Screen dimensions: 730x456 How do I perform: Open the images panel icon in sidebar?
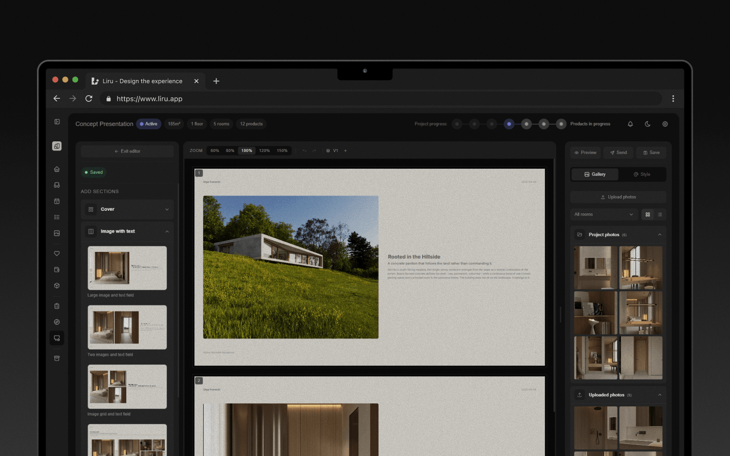coord(57,233)
